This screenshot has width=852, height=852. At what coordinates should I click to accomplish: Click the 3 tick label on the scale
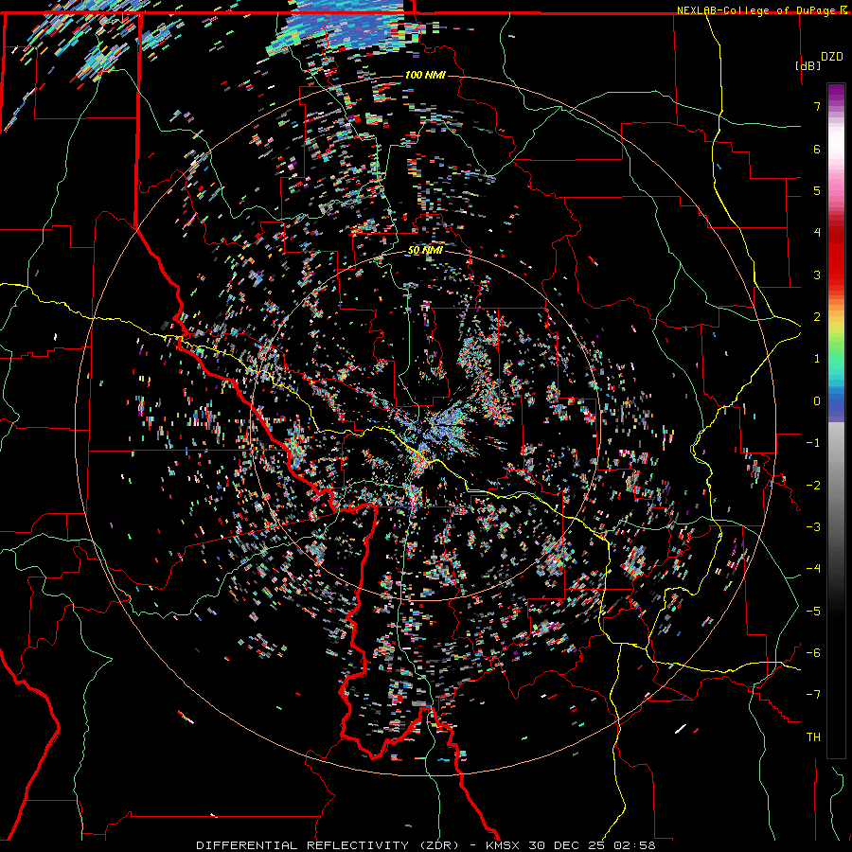[817, 275]
